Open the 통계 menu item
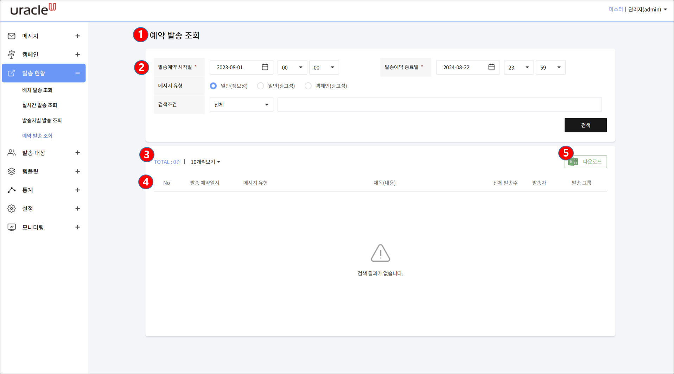Viewport: 674px width, 374px height. click(44, 190)
